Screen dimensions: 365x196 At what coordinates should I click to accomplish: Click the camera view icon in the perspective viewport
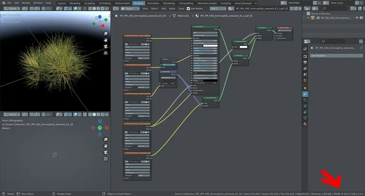(x=105, y=46)
